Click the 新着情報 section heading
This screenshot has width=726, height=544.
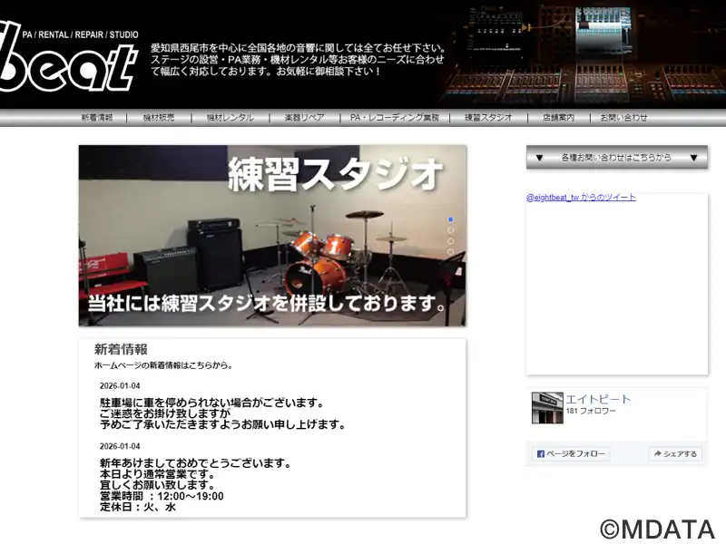121,349
